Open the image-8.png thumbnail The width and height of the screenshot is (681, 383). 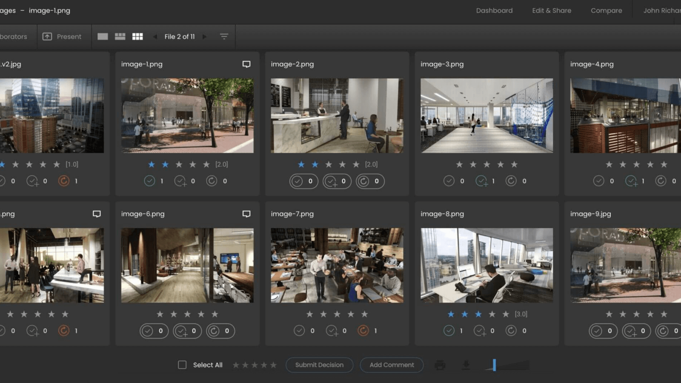click(x=486, y=265)
